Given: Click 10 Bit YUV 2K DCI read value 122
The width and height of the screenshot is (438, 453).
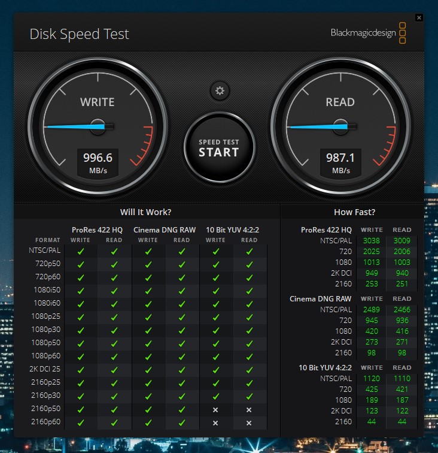Looking at the screenshot, I should 402,411.
